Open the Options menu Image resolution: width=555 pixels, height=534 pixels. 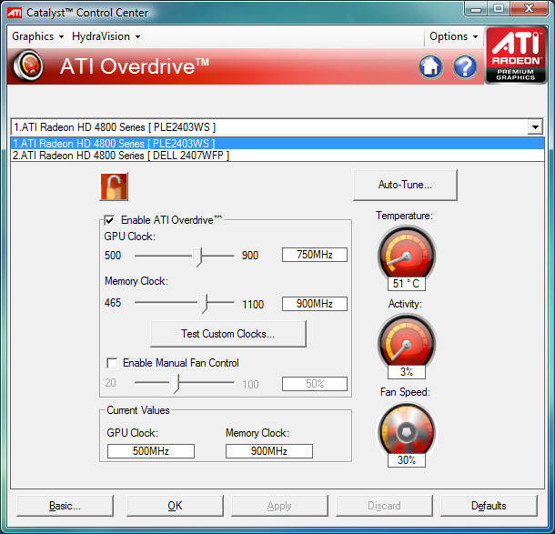(453, 36)
